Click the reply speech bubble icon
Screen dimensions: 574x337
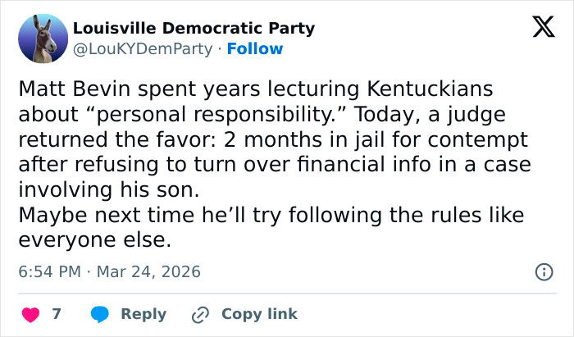pyautogui.click(x=101, y=314)
